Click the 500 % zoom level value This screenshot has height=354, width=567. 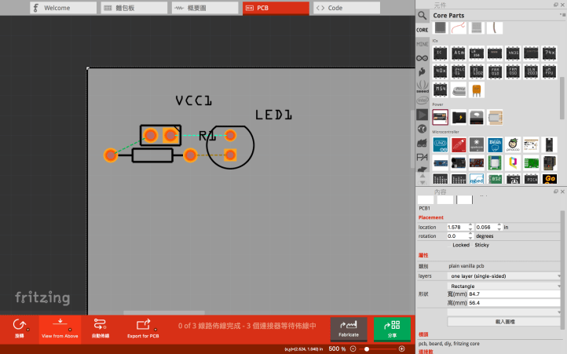tap(337, 349)
